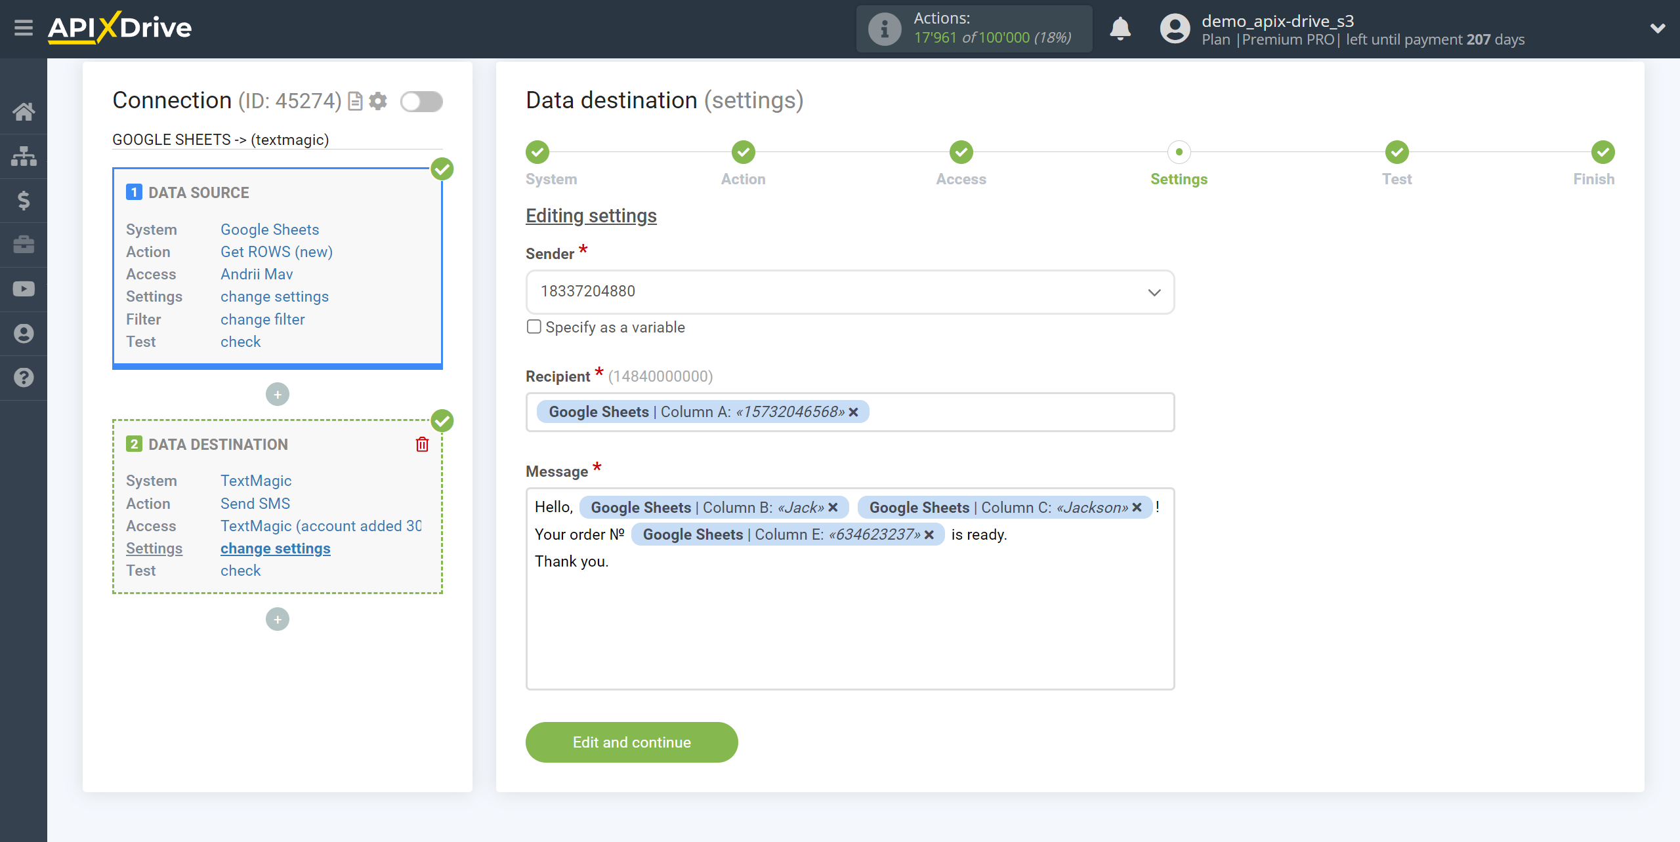
Task: Add step after Data Destination
Action: pyautogui.click(x=278, y=619)
